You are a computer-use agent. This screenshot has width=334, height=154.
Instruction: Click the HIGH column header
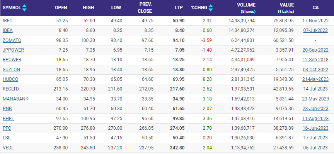point(89,8)
